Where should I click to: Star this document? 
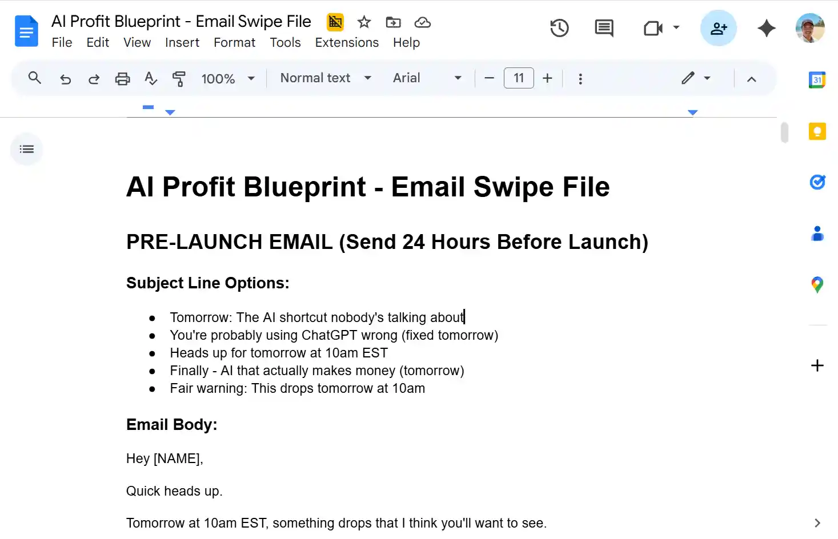[x=364, y=22]
